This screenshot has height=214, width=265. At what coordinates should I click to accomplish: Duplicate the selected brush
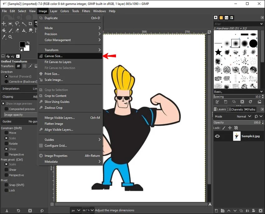tap(234, 102)
